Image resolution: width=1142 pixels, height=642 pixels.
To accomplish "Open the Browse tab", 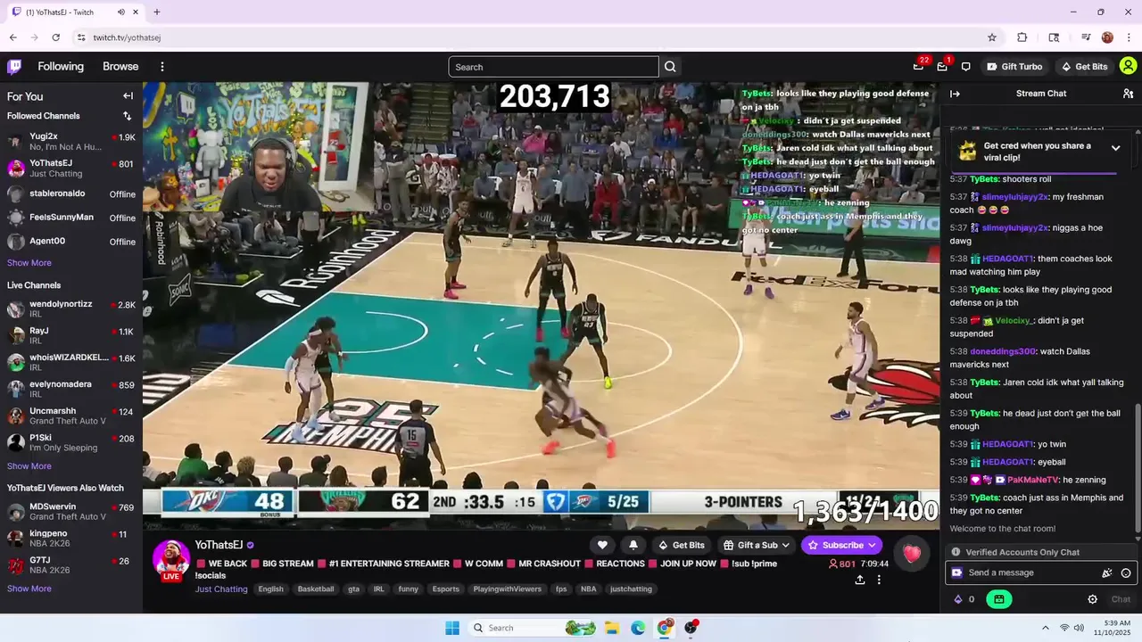I will [120, 67].
